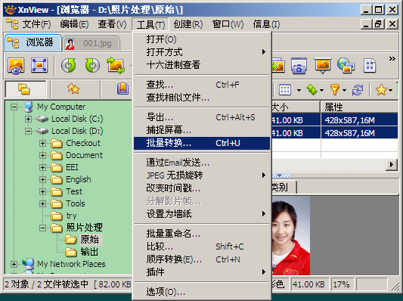This screenshot has width=403, height=301.
Task: Switch to the 001.jpg tab
Action: pos(91,43)
